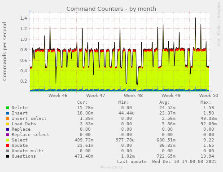Click the Delete legend label
This screenshot has height=172, width=223.
pos(20,108)
